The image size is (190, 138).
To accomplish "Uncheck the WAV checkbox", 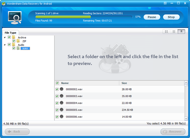I will coord(14,48).
